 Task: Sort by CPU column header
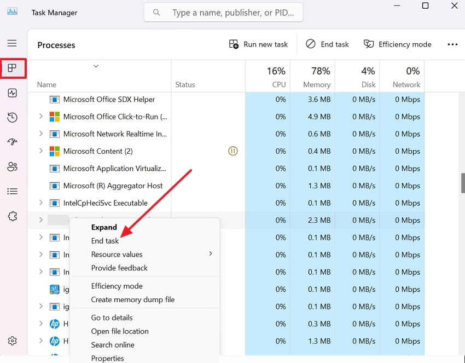click(x=268, y=76)
